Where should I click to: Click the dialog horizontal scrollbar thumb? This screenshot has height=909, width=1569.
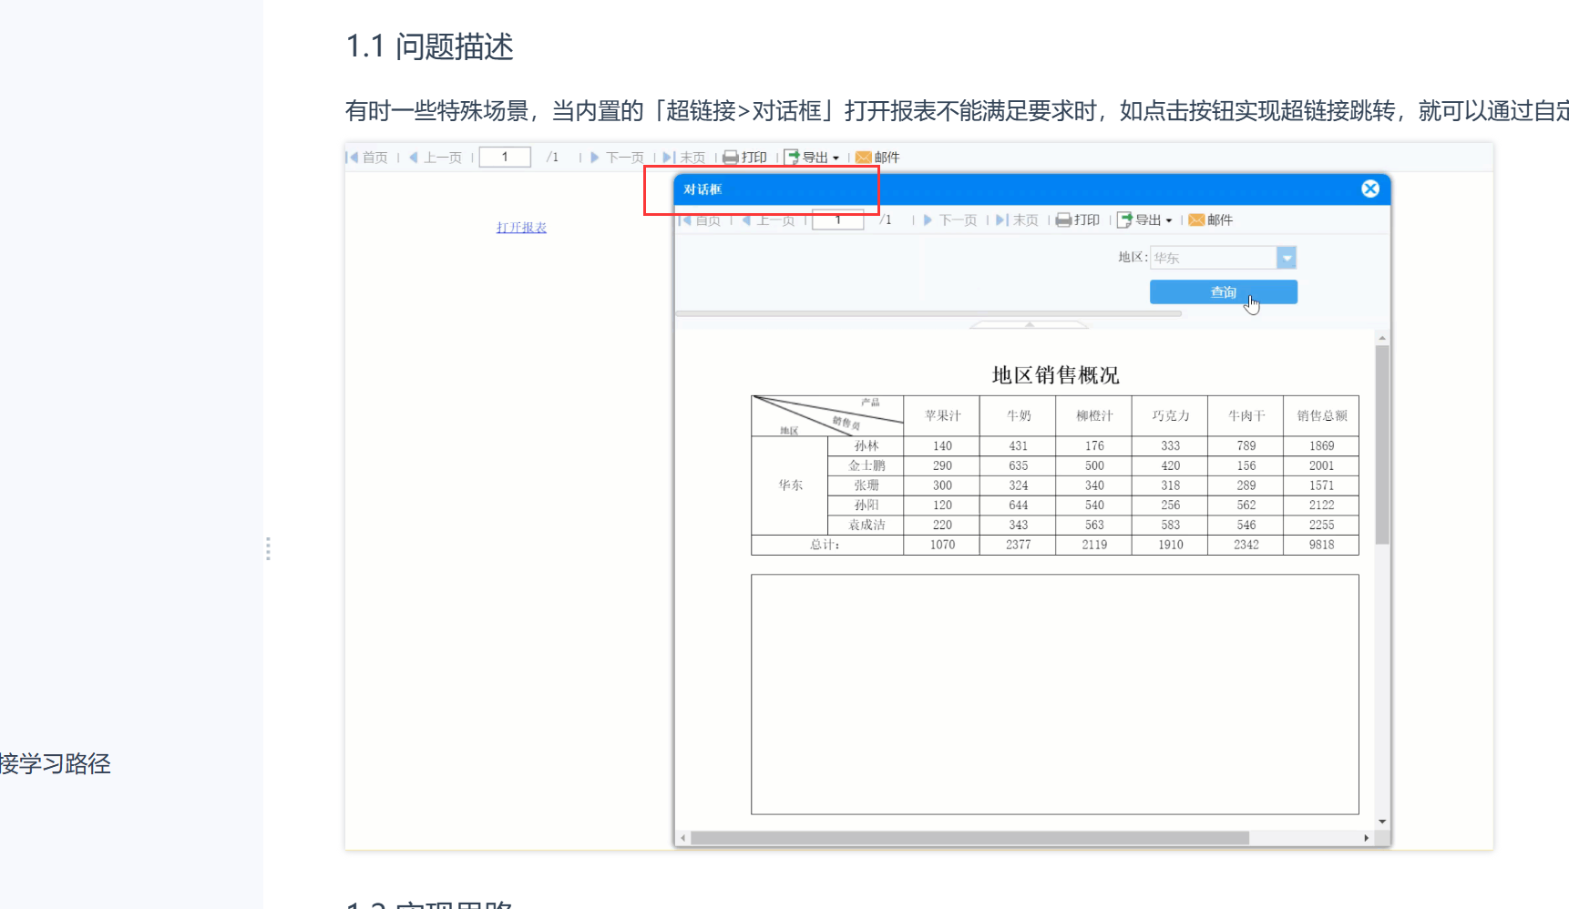[969, 838]
